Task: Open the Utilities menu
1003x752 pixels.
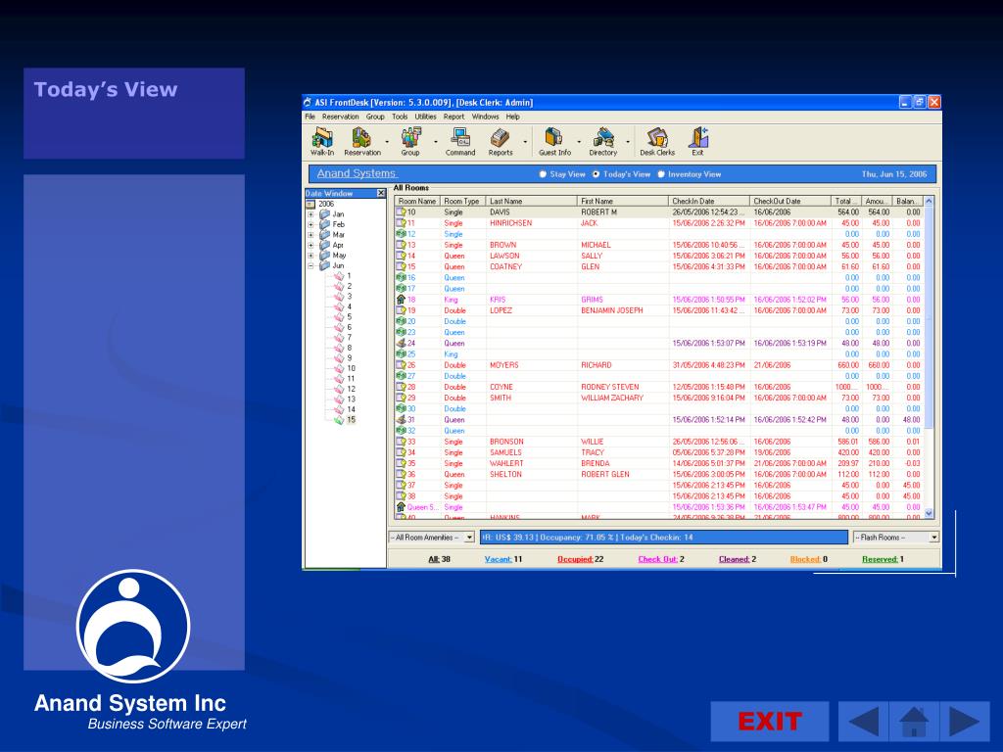Action: coord(425,117)
